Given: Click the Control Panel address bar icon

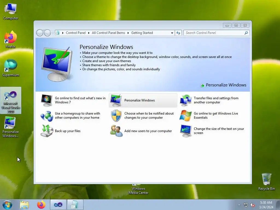Looking at the screenshot, I should (x=57, y=33).
